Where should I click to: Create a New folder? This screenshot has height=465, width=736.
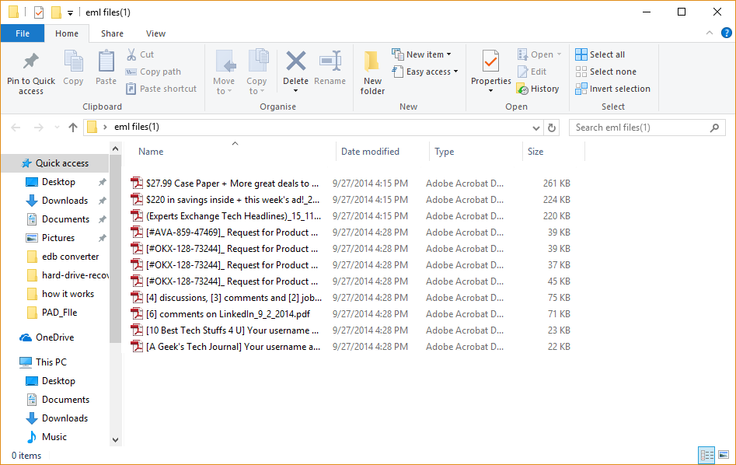pos(373,72)
